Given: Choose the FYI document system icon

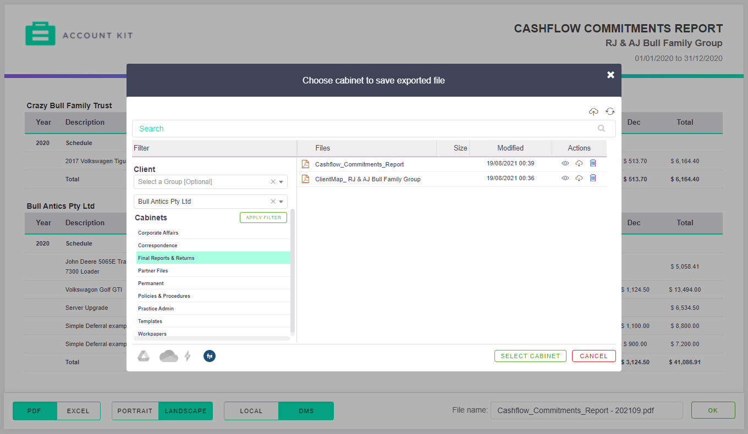Looking at the screenshot, I should [x=210, y=356].
